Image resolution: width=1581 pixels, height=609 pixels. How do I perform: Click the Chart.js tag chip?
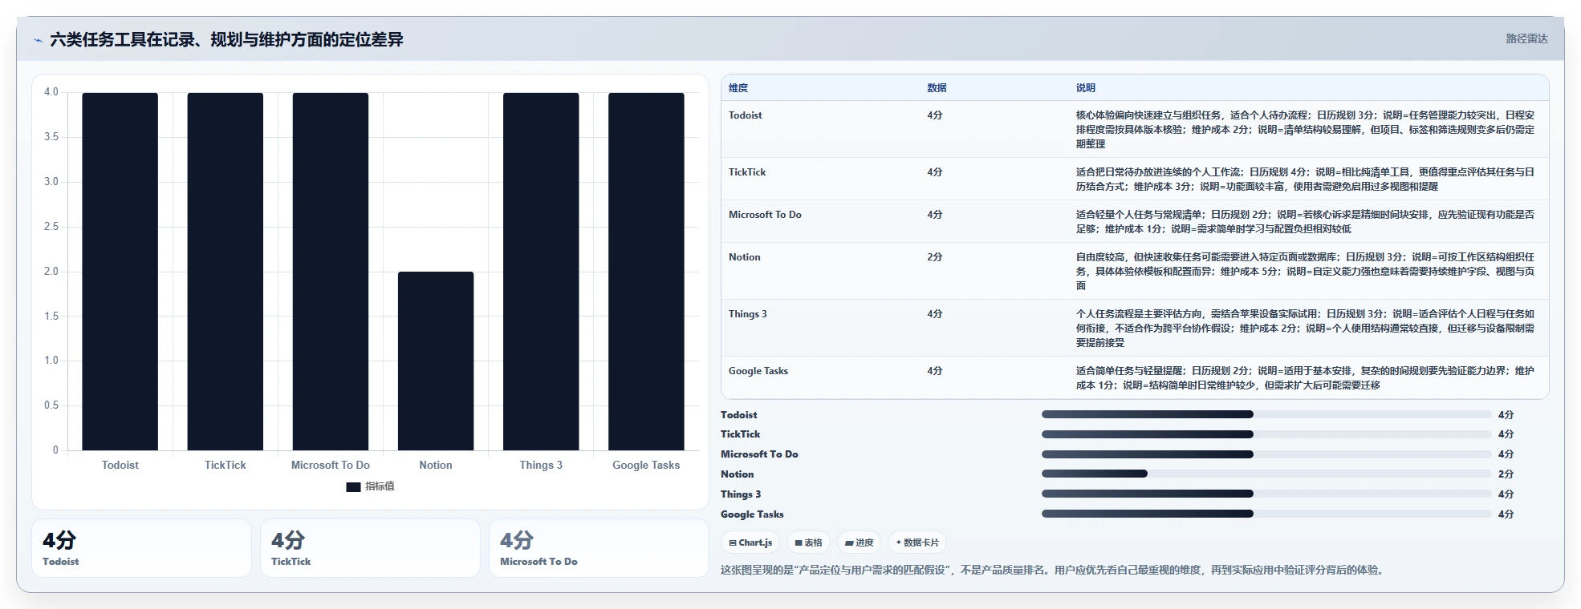(750, 542)
